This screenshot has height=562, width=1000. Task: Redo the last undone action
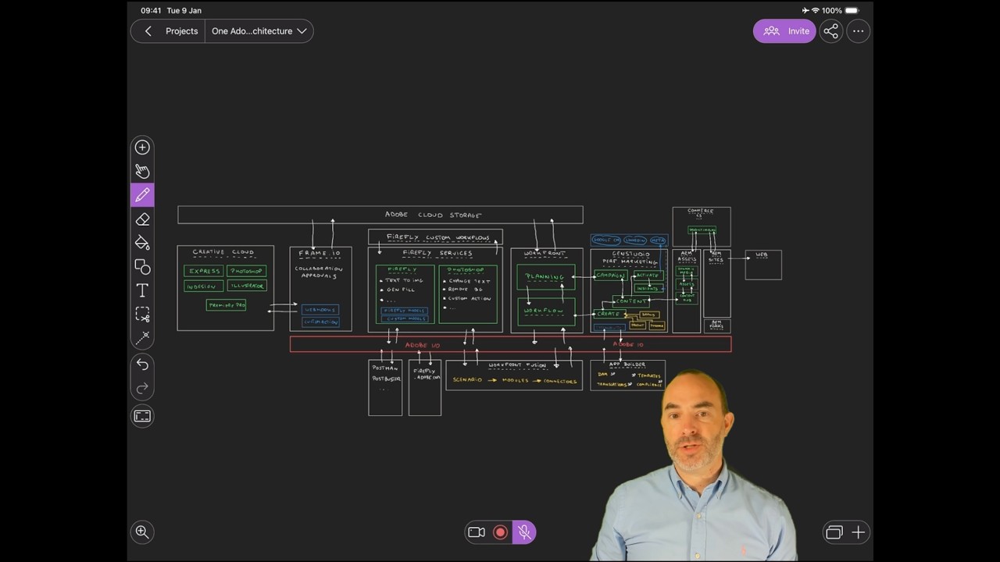click(142, 388)
